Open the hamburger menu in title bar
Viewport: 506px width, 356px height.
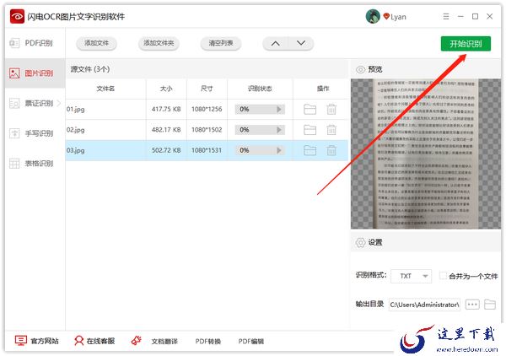point(446,16)
